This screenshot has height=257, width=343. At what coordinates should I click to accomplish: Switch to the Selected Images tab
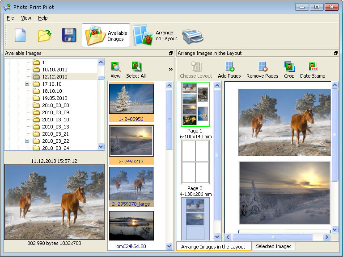point(273,246)
